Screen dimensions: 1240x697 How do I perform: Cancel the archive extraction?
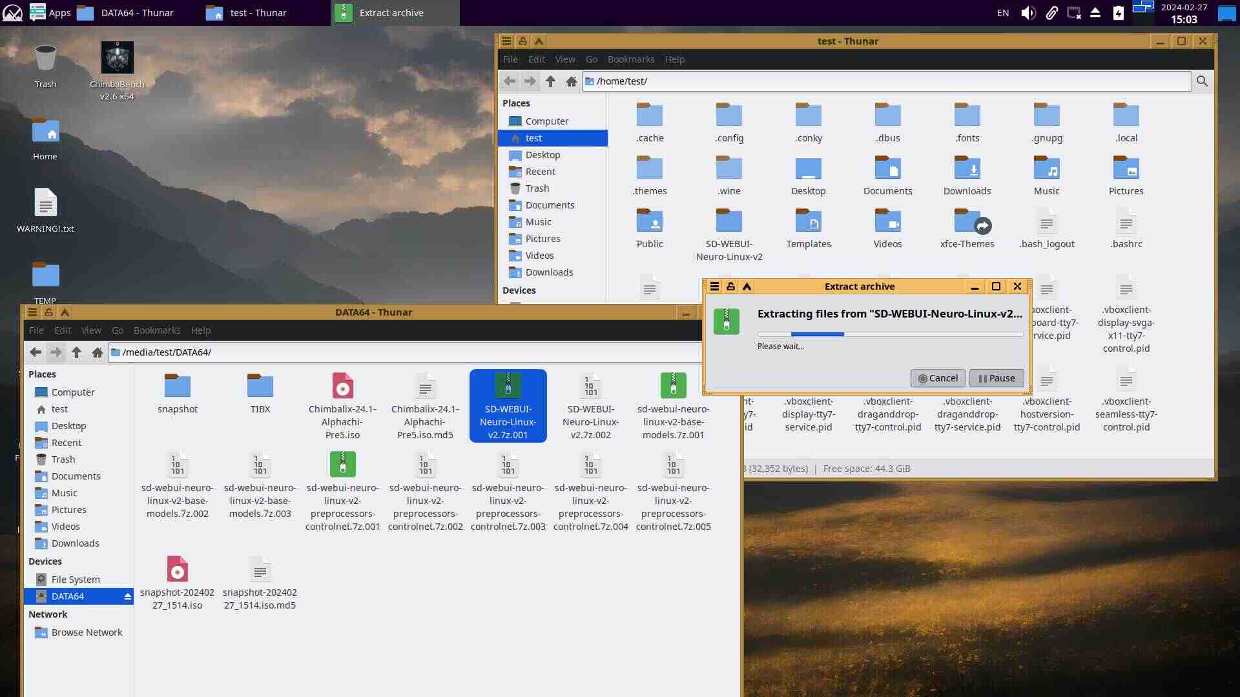[938, 378]
